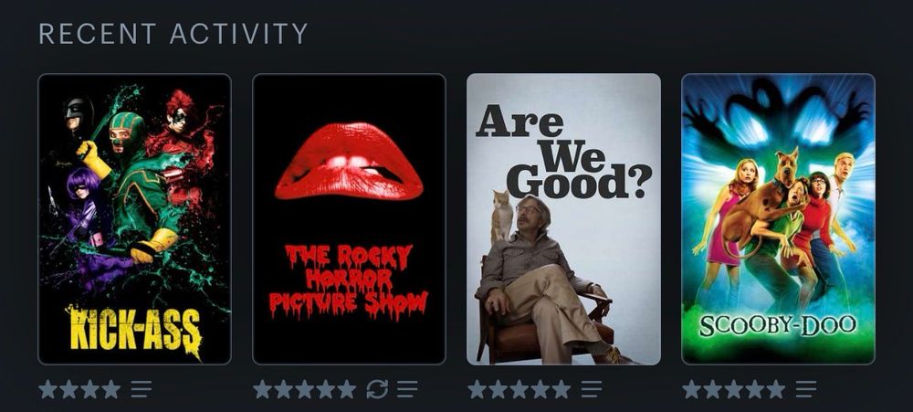Viewport: 913px width, 412px height.
Task: Click the Are We Good? title text
Action: (563, 153)
